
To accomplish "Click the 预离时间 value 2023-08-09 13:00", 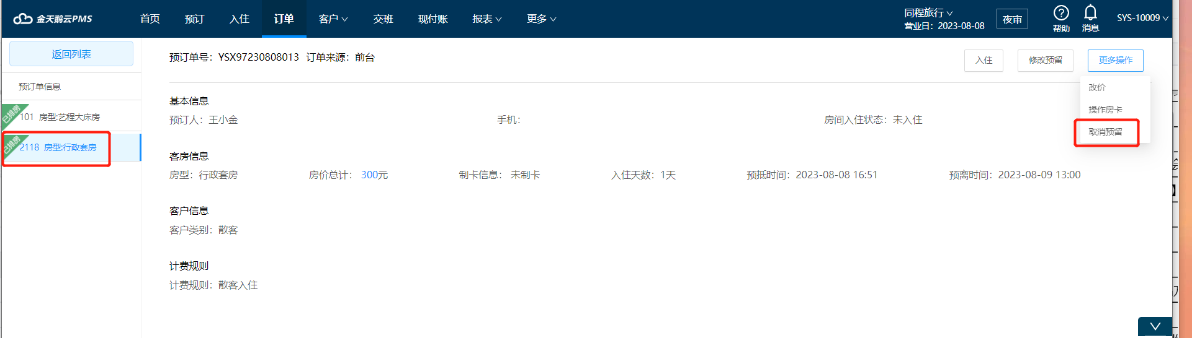I will coord(1039,175).
